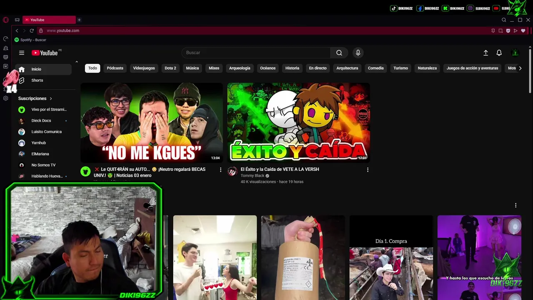Viewport: 533px width, 300px height.
Task: Click the padlock site info icon
Action: (41, 30)
